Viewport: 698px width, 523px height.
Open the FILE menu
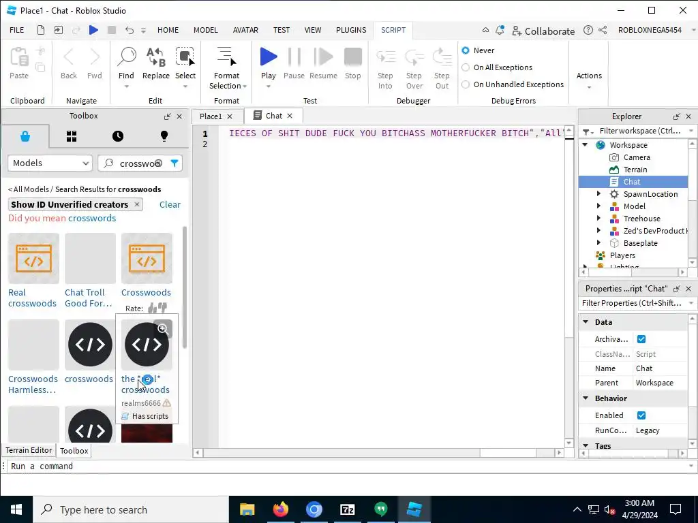17,30
